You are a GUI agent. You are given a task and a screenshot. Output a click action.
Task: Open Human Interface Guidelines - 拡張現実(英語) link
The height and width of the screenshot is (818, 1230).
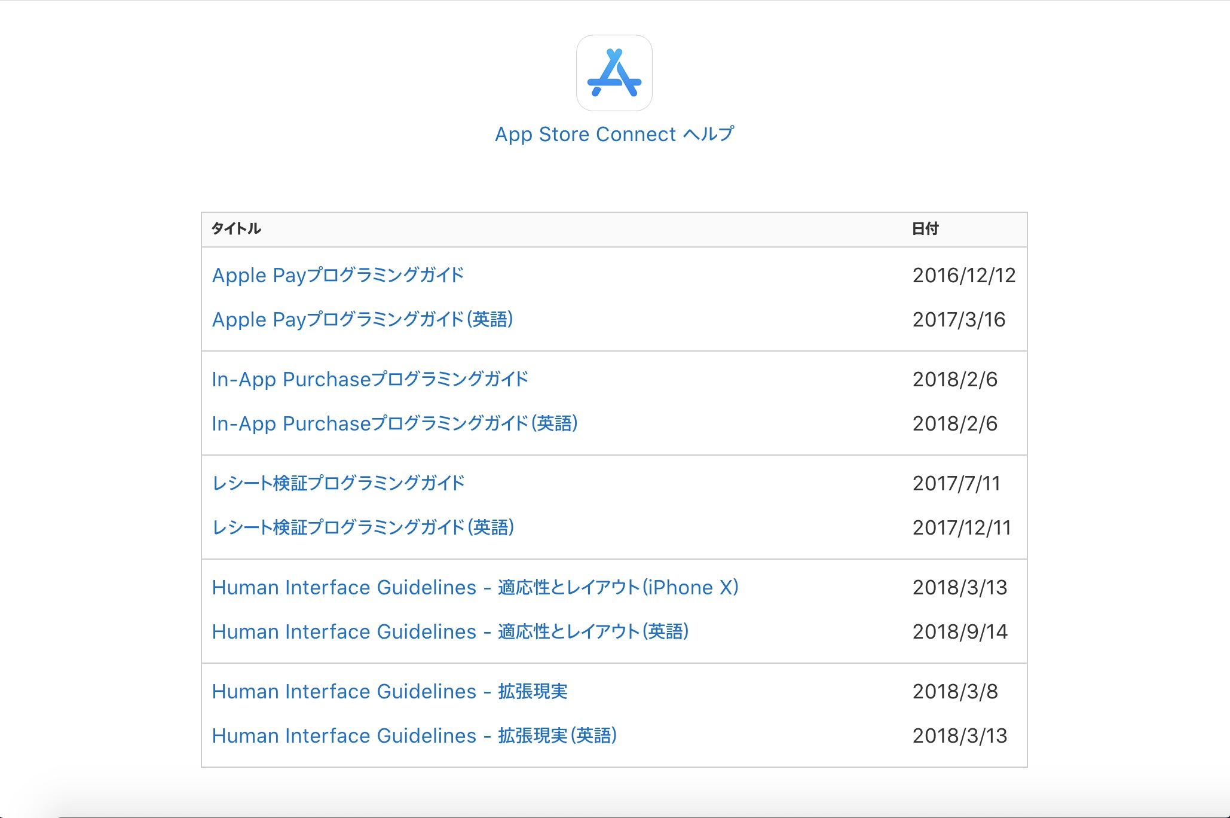pyautogui.click(x=414, y=735)
